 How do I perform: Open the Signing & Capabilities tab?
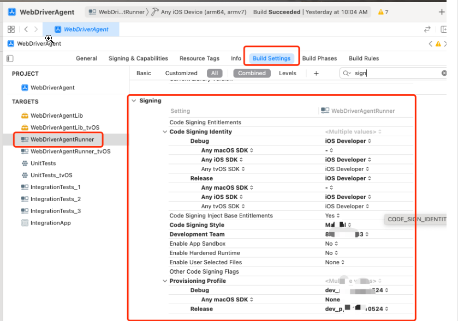138,59
